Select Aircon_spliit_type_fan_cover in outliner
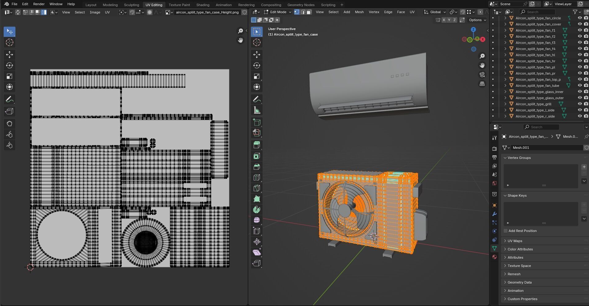This screenshot has height=306, width=589. (538, 24)
